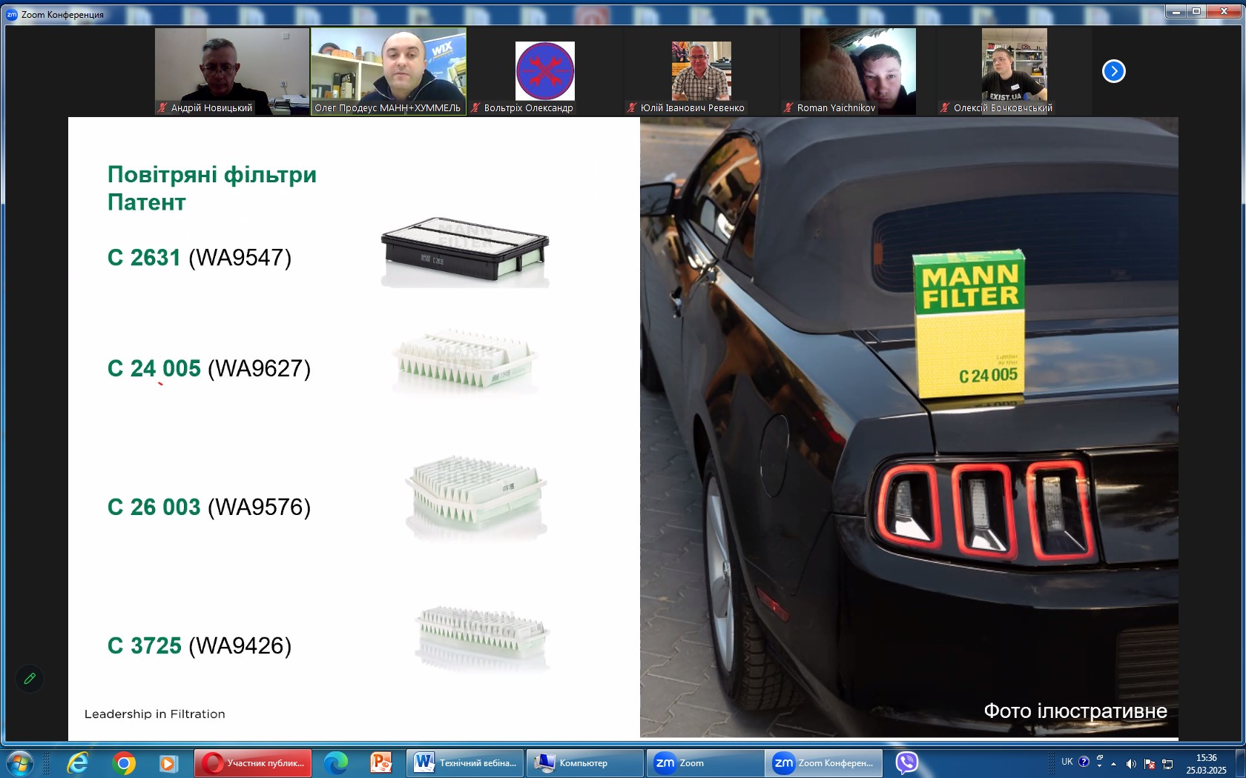Open the clock showing 15:36
Screen dimensions: 1246x778
click(x=1206, y=764)
